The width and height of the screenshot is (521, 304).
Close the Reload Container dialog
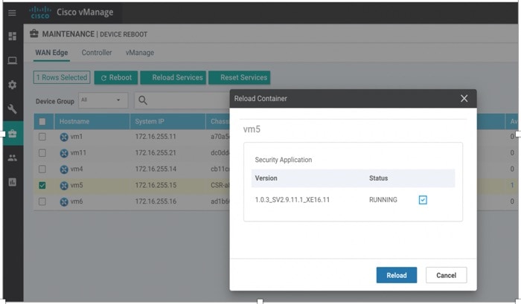pos(464,99)
